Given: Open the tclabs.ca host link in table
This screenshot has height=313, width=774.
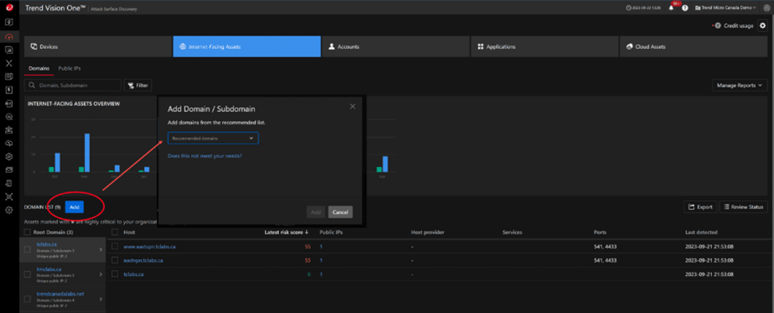Looking at the screenshot, I should [134, 274].
